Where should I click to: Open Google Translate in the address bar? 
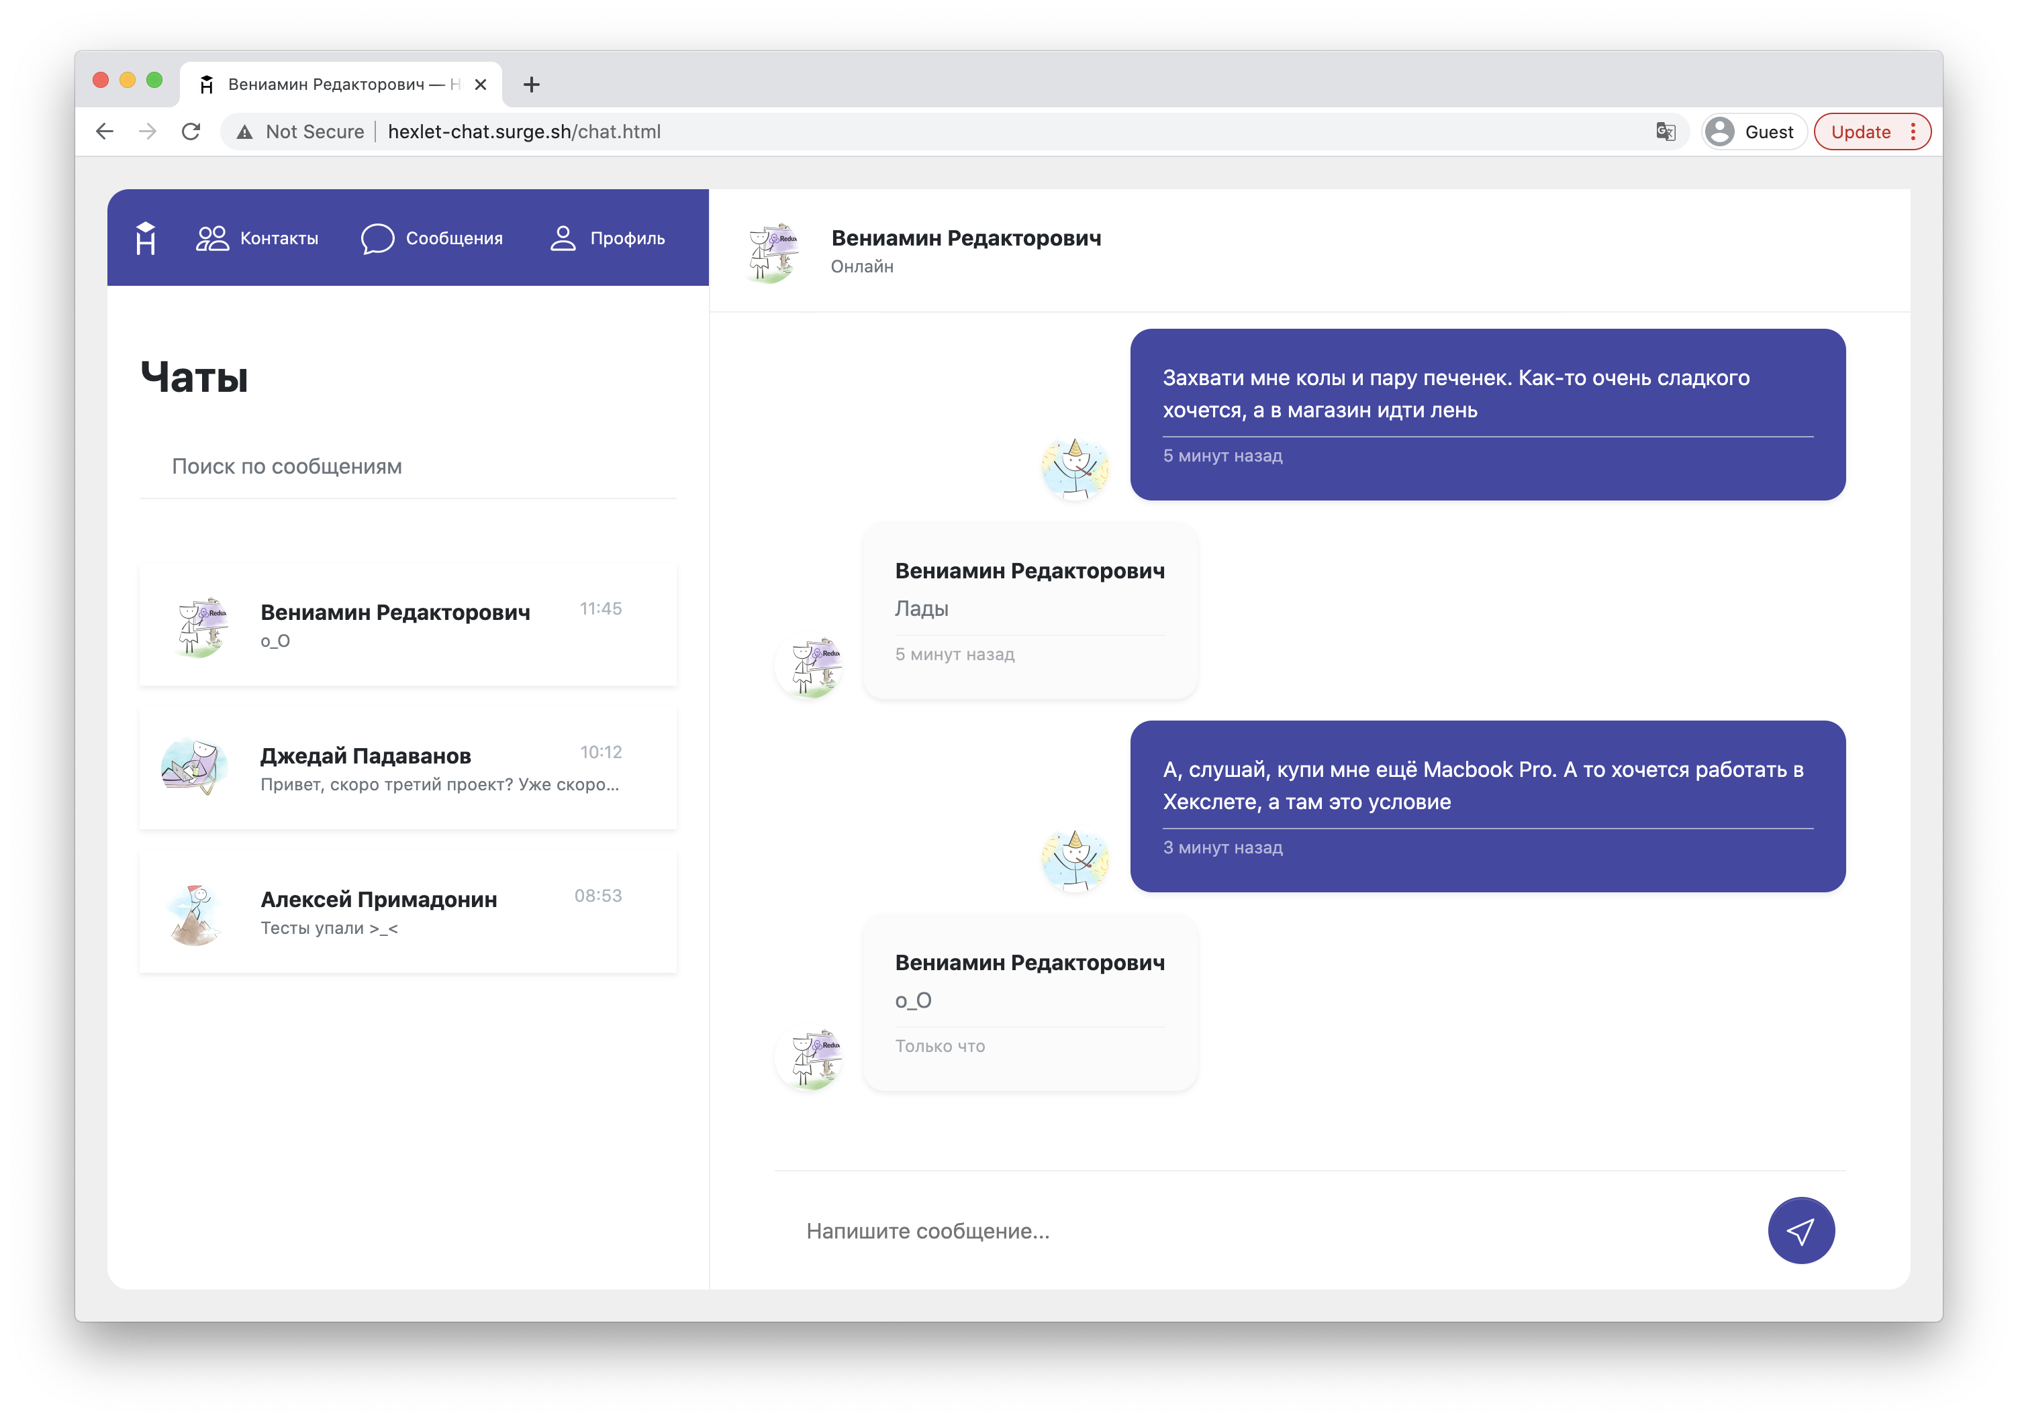point(1665,131)
